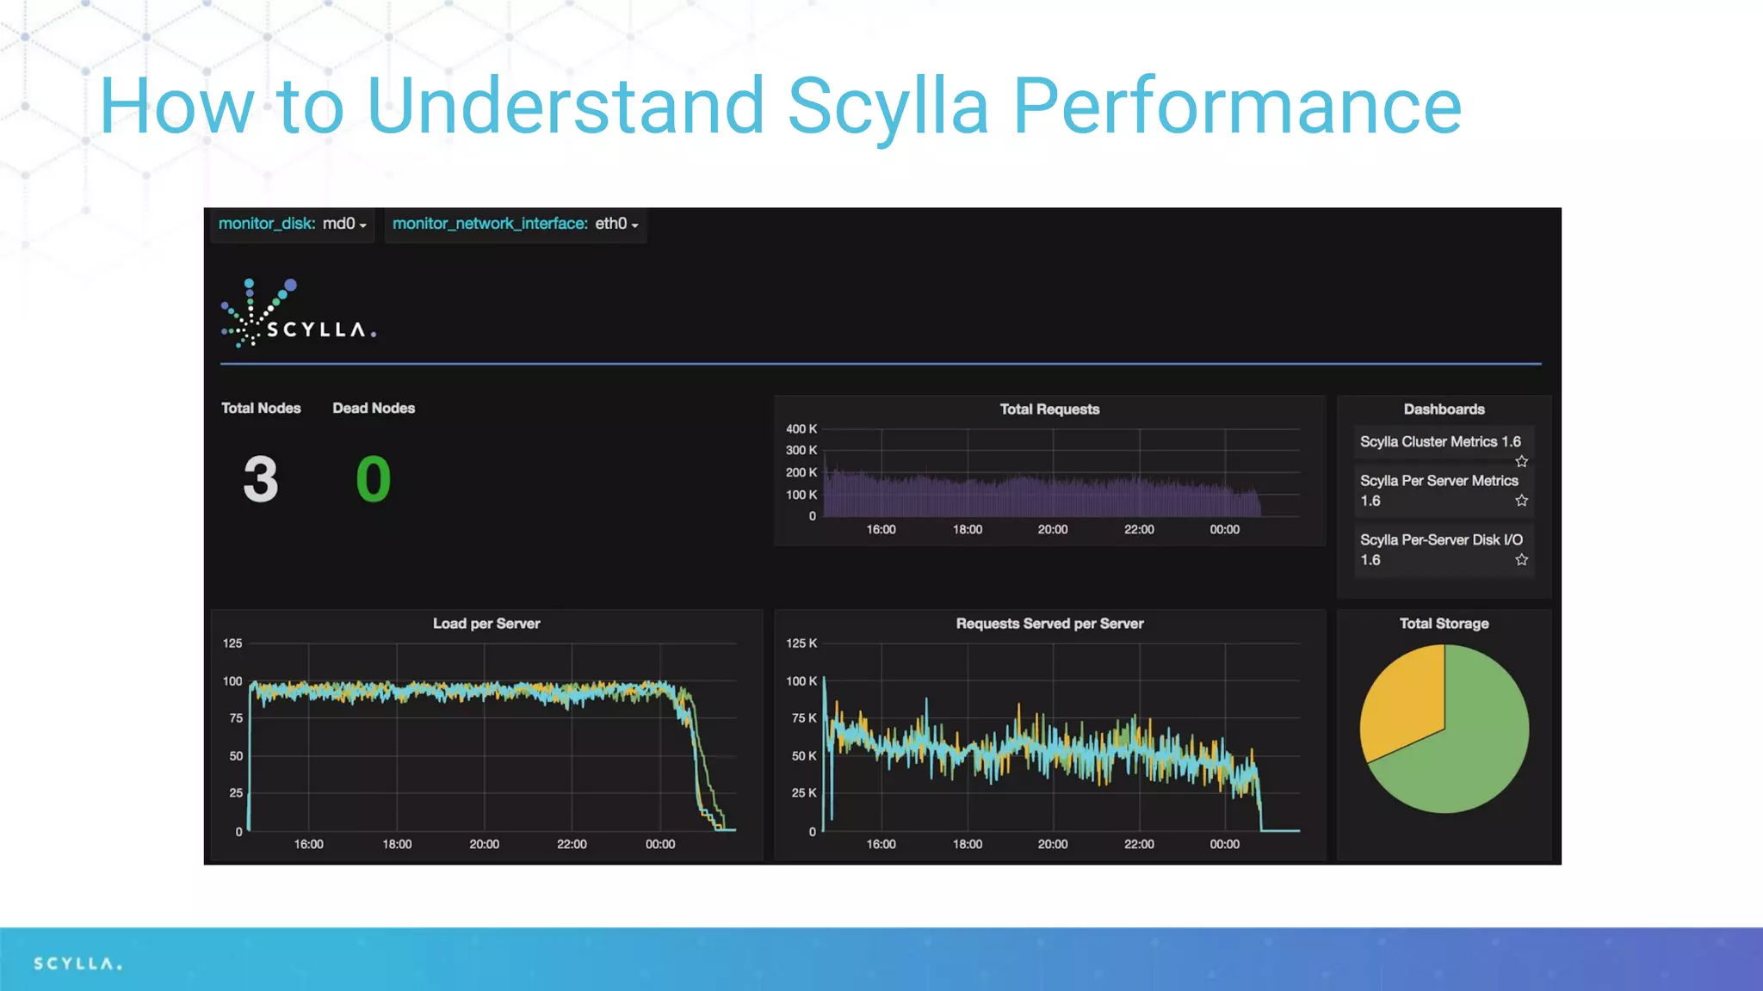Star the Scylla Per-Server Disk I/O dashboard
Screen dimensions: 1763x991
(x=1521, y=560)
